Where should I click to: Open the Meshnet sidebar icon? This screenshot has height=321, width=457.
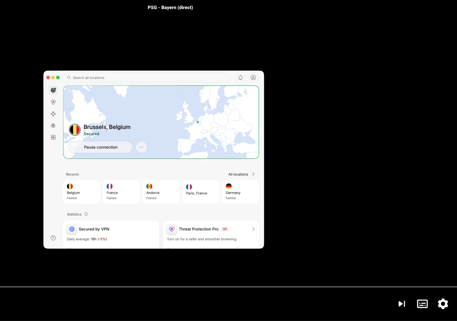(x=53, y=114)
